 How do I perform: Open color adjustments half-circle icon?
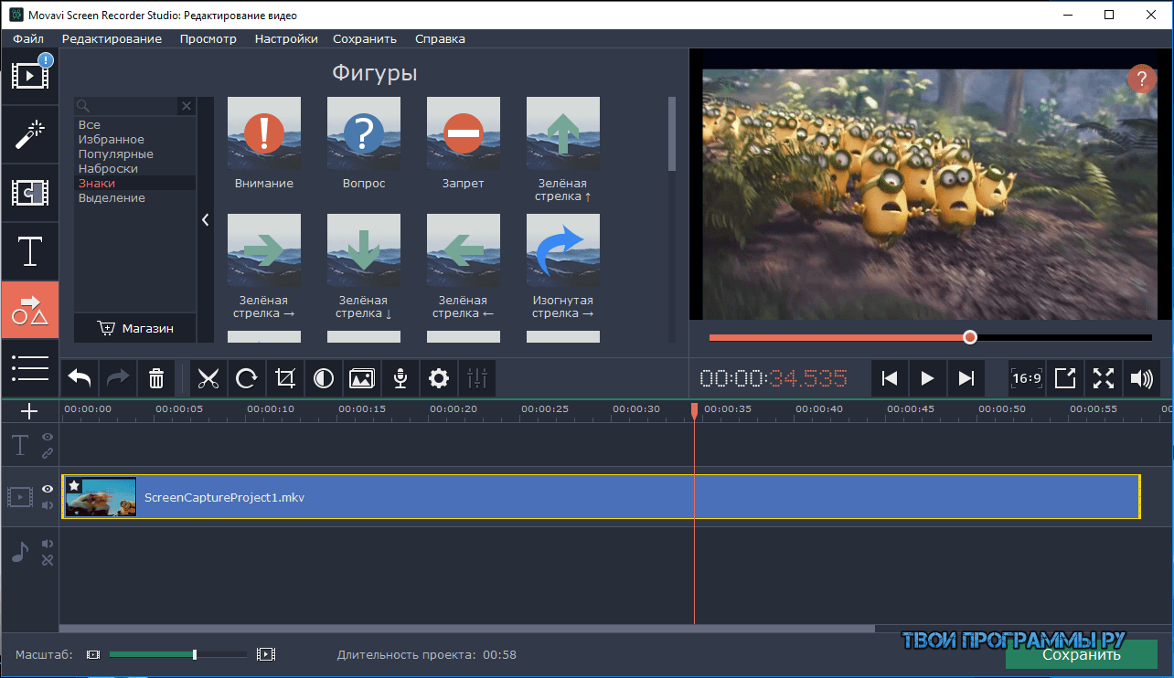(324, 378)
